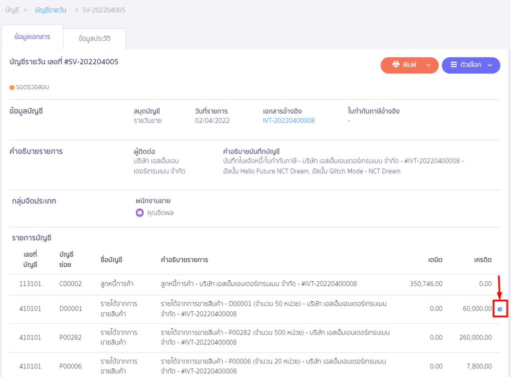Click SV-202204005 in the breadcrumb
The image size is (511, 377).
tap(104, 10)
